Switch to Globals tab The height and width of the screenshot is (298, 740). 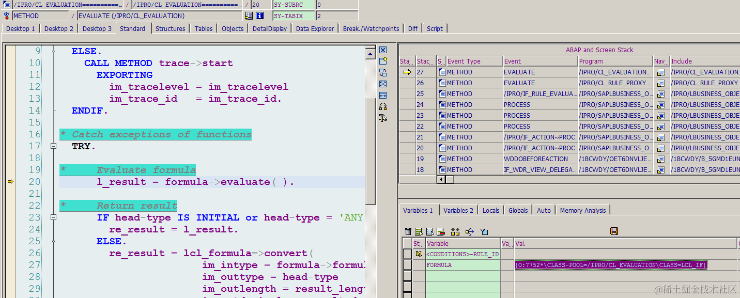pos(518,210)
